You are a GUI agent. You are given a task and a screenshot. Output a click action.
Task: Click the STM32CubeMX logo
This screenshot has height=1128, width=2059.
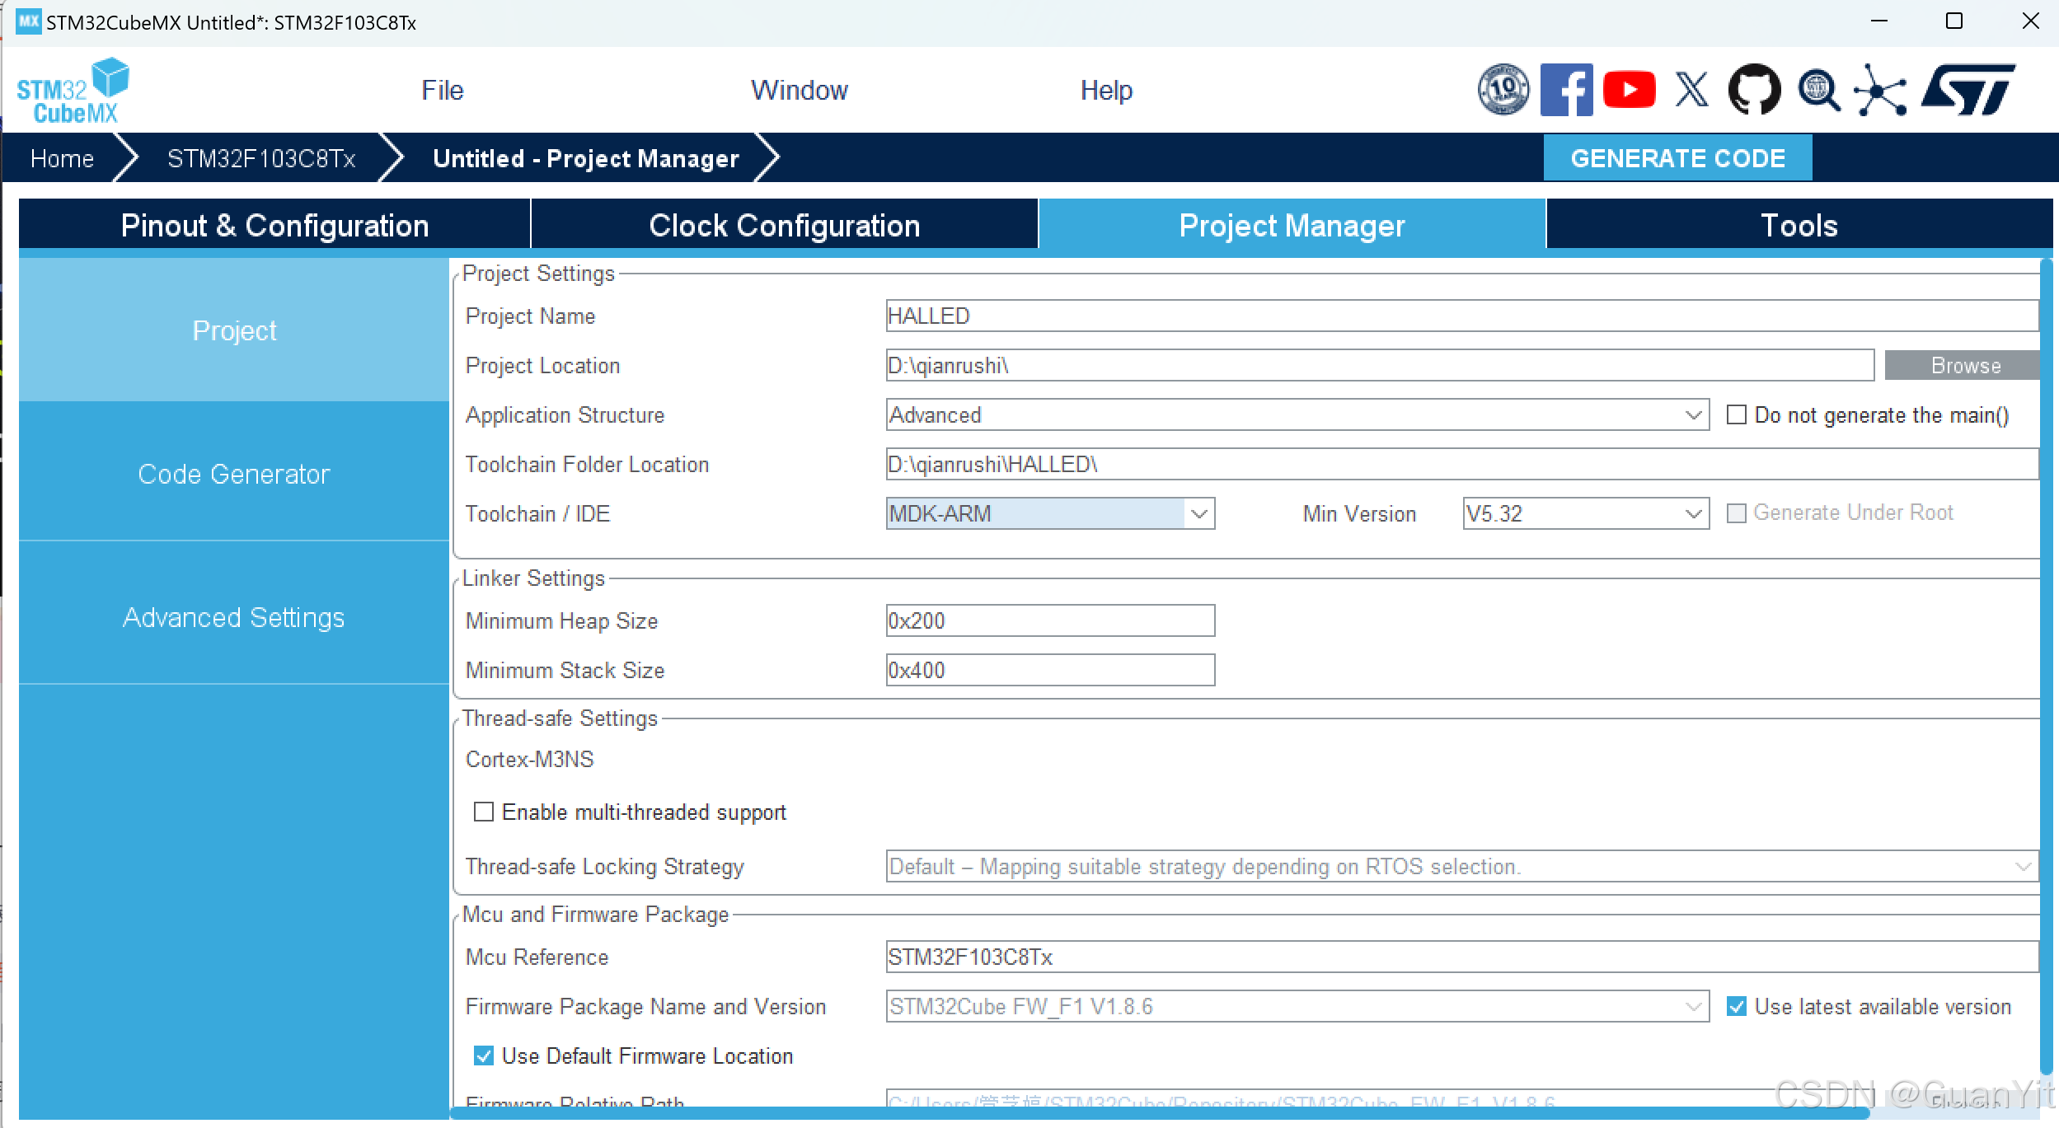click(x=73, y=91)
